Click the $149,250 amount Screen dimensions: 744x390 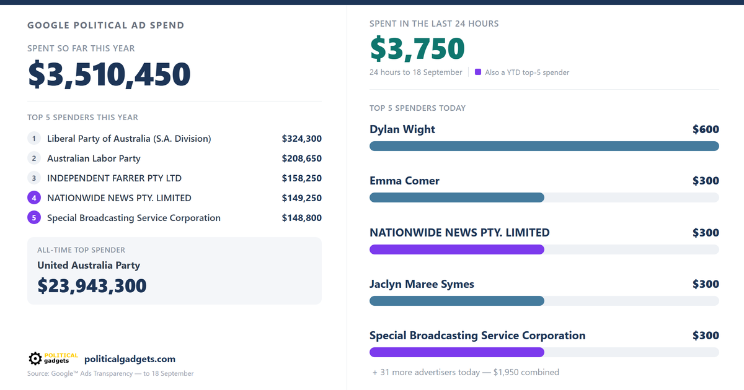click(x=302, y=198)
